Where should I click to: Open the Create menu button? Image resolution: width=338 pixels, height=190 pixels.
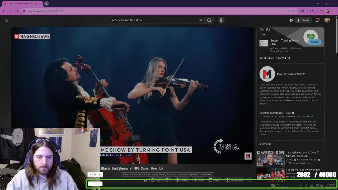coord(303,20)
